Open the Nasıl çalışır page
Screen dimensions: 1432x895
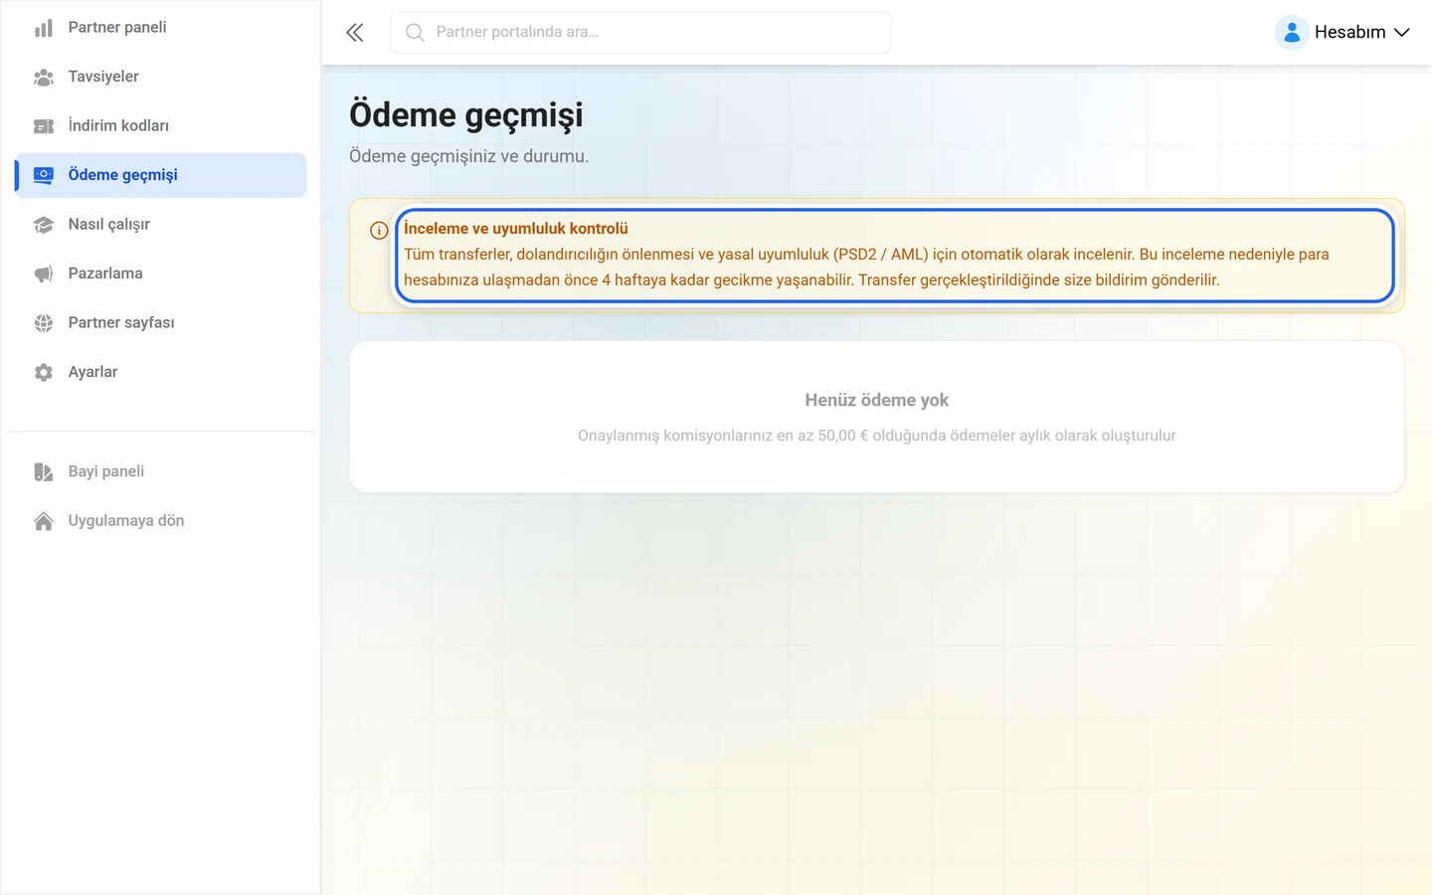click(160, 225)
